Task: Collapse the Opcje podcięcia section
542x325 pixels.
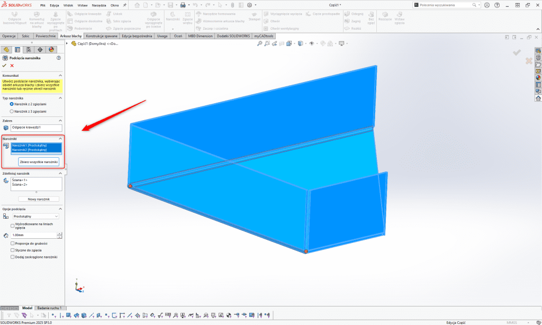Action: (x=60, y=209)
